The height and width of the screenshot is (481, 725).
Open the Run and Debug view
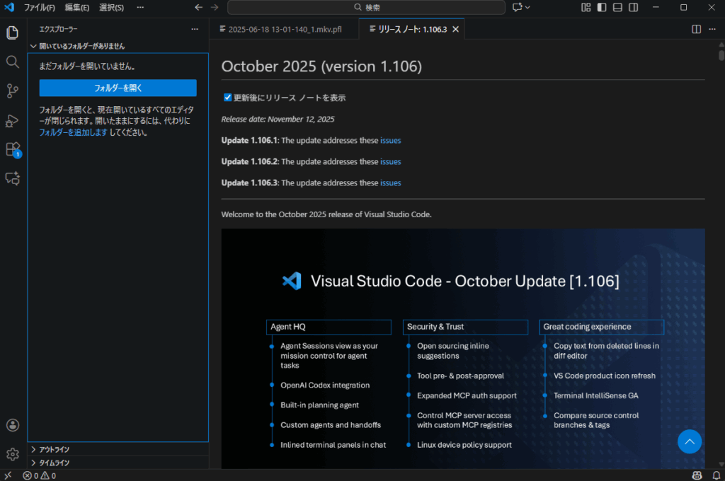pyautogui.click(x=12, y=120)
